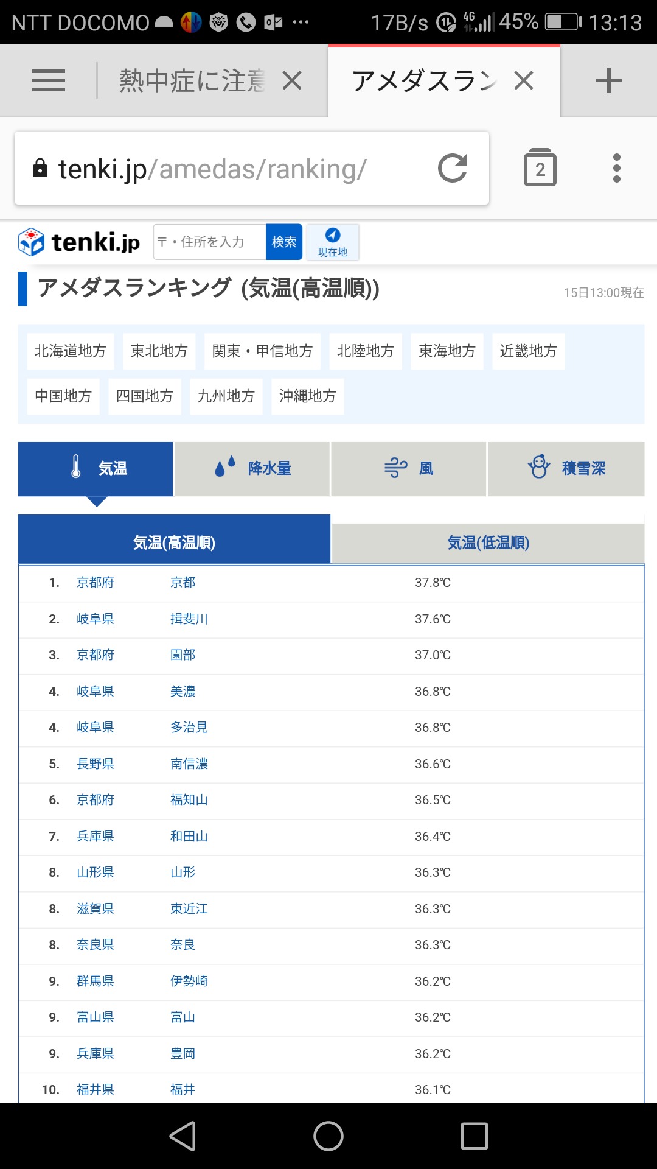Viewport: 657px width, 1169px height.
Task: Focus the 〒・住所を入力 search field
Action: (x=210, y=242)
